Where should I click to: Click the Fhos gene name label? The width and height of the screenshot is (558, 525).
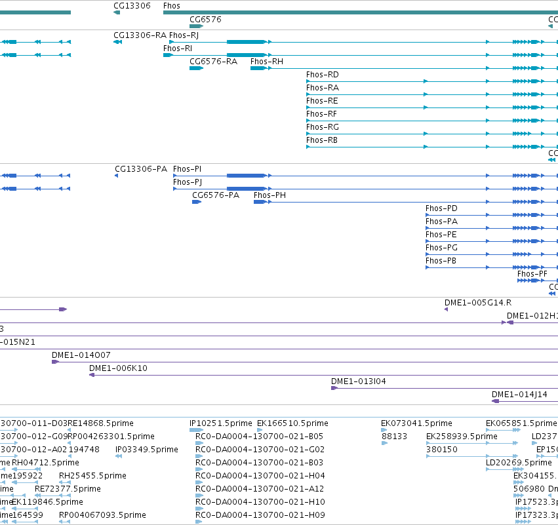pyautogui.click(x=172, y=6)
